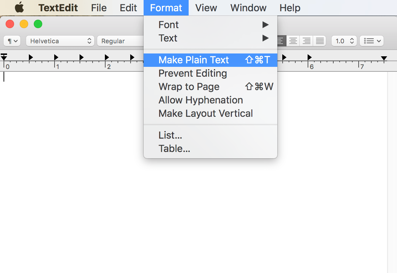Select center text alignment icon

[x=293, y=41]
